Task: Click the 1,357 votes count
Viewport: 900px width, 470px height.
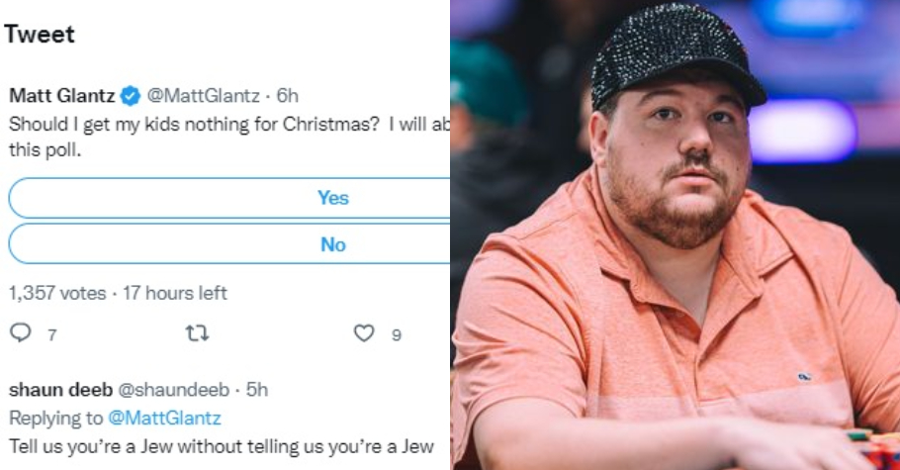Action: (57, 293)
